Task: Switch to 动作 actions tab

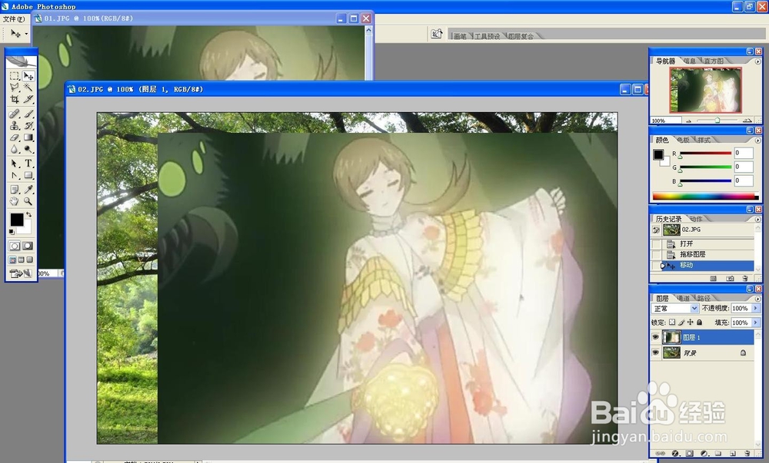Action: (x=695, y=219)
